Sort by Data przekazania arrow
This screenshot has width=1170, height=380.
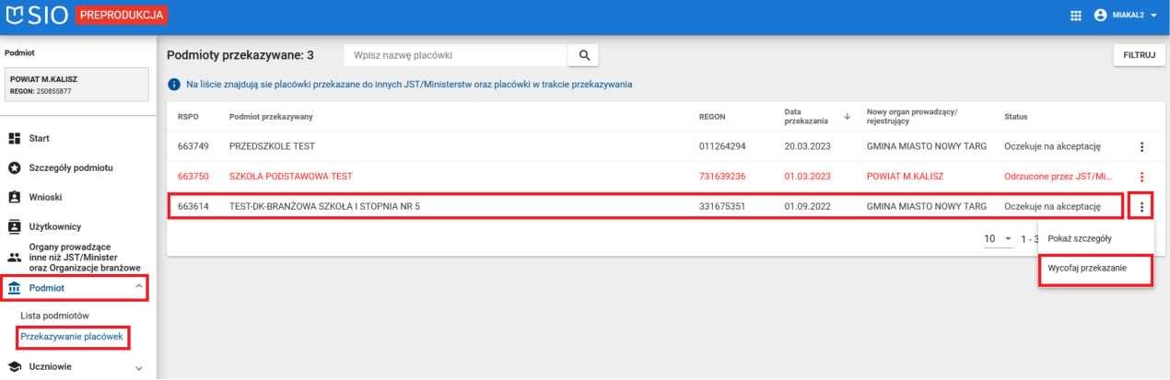tap(847, 116)
